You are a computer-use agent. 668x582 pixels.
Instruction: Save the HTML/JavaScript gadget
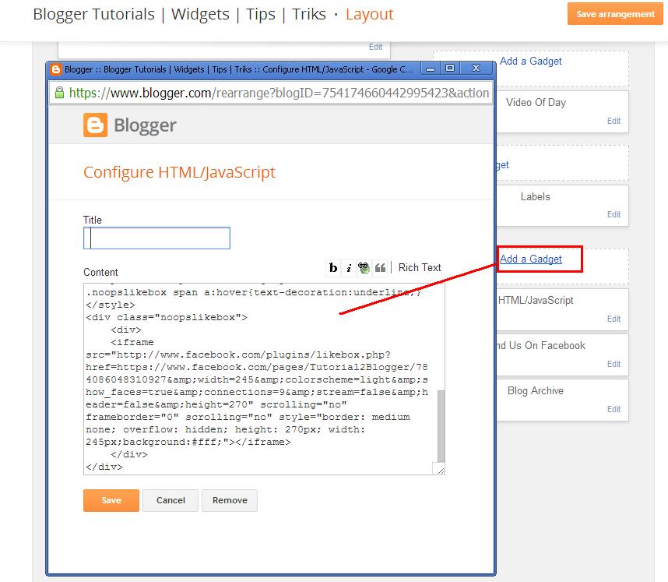tap(111, 500)
